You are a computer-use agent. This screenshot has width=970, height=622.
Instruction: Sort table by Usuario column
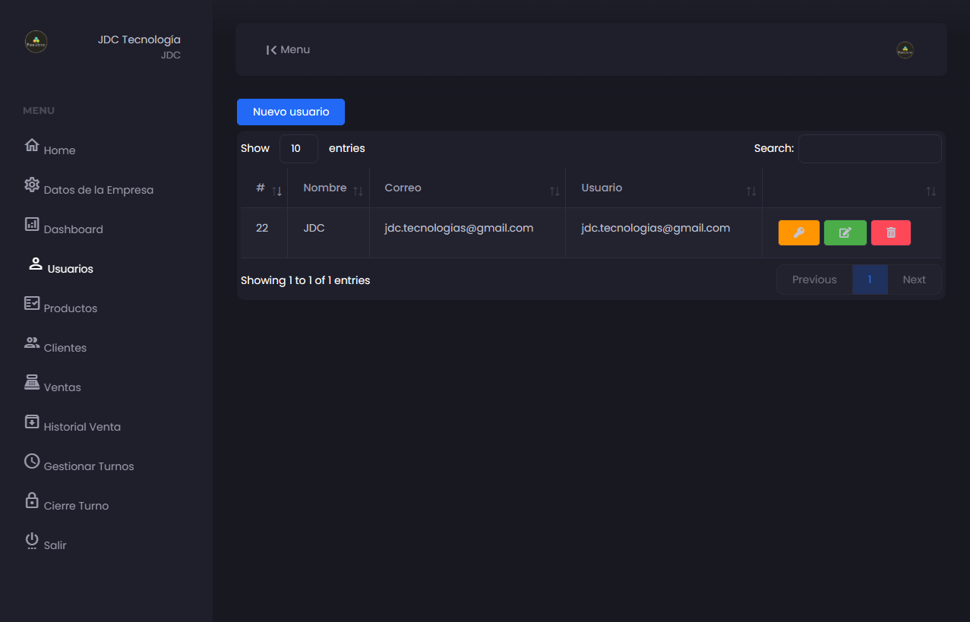pyautogui.click(x=602, y=188)
